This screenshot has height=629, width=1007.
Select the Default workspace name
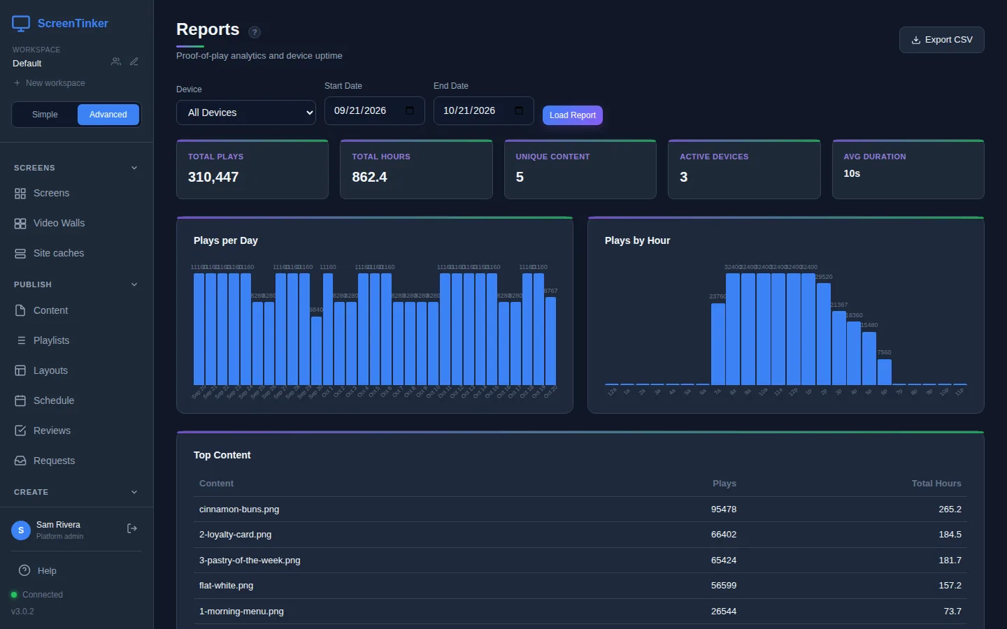click(27, 64)
